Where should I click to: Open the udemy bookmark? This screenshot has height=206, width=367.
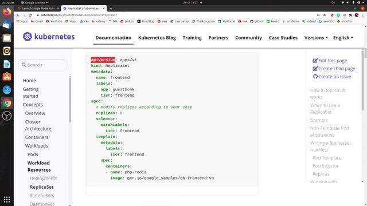99,21
